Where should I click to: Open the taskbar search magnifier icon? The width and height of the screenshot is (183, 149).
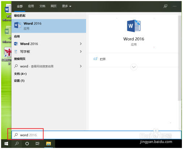[17, 144]
